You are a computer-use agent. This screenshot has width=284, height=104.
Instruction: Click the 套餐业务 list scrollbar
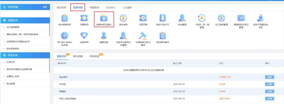tap(49, 30)
